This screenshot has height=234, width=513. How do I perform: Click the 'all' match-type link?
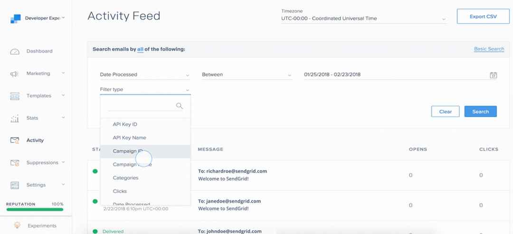[x=140, y=49]
